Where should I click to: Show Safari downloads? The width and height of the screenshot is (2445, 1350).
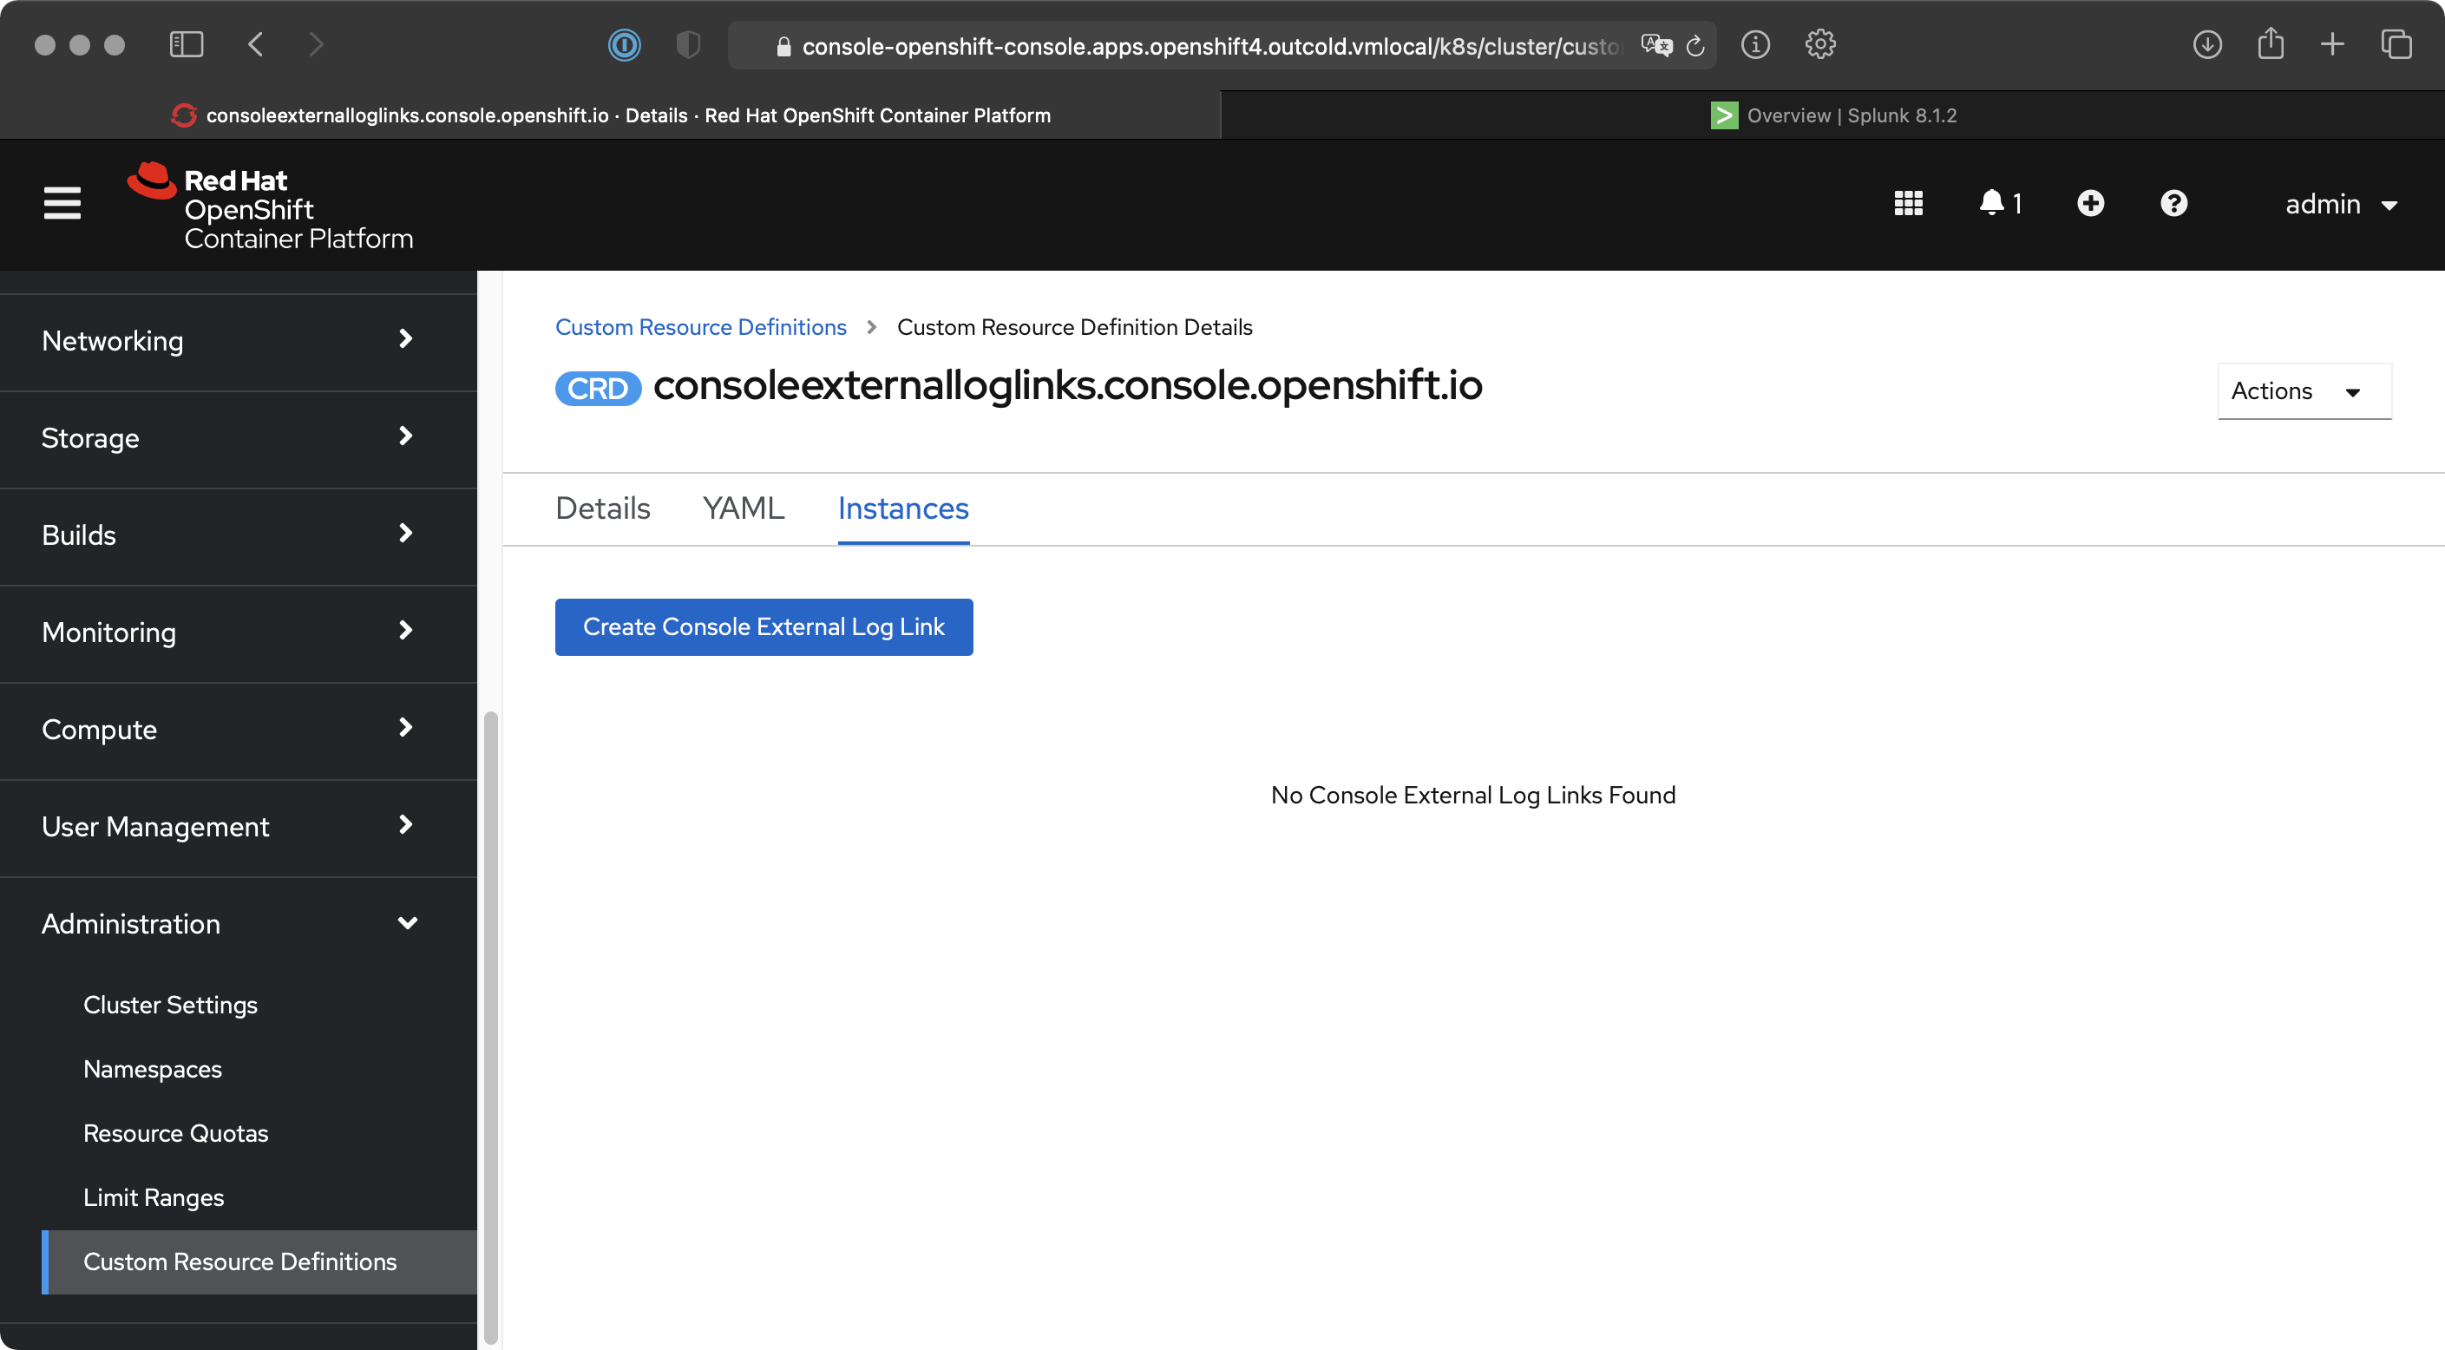[x=2206, y=44]
